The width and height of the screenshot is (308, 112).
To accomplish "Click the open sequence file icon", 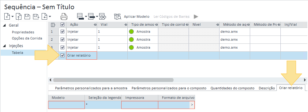I will [x=18, y=17].
